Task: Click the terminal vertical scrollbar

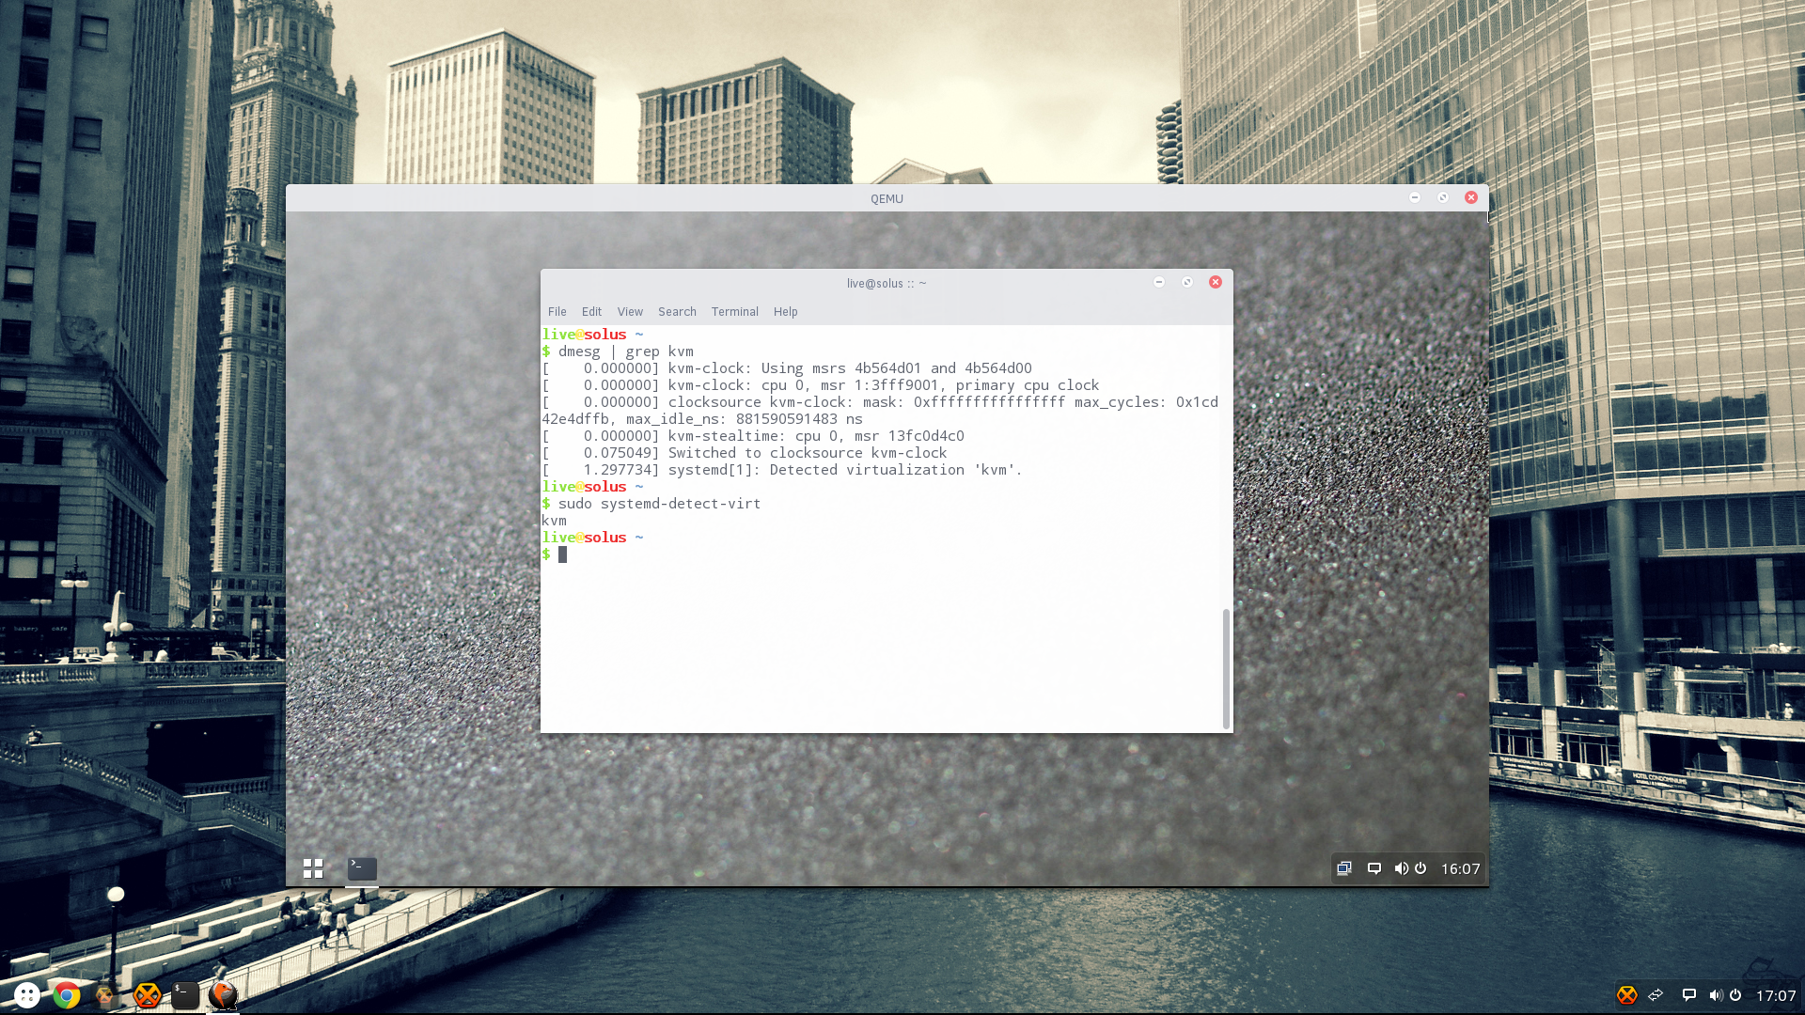Action: [x=1226, y=668]
